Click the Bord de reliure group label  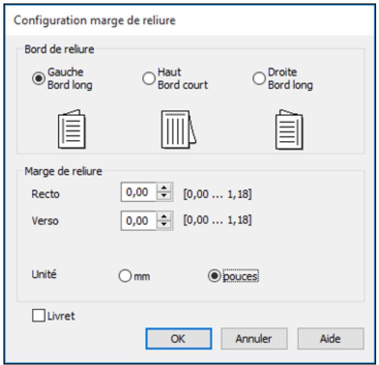tap(59, 49)
